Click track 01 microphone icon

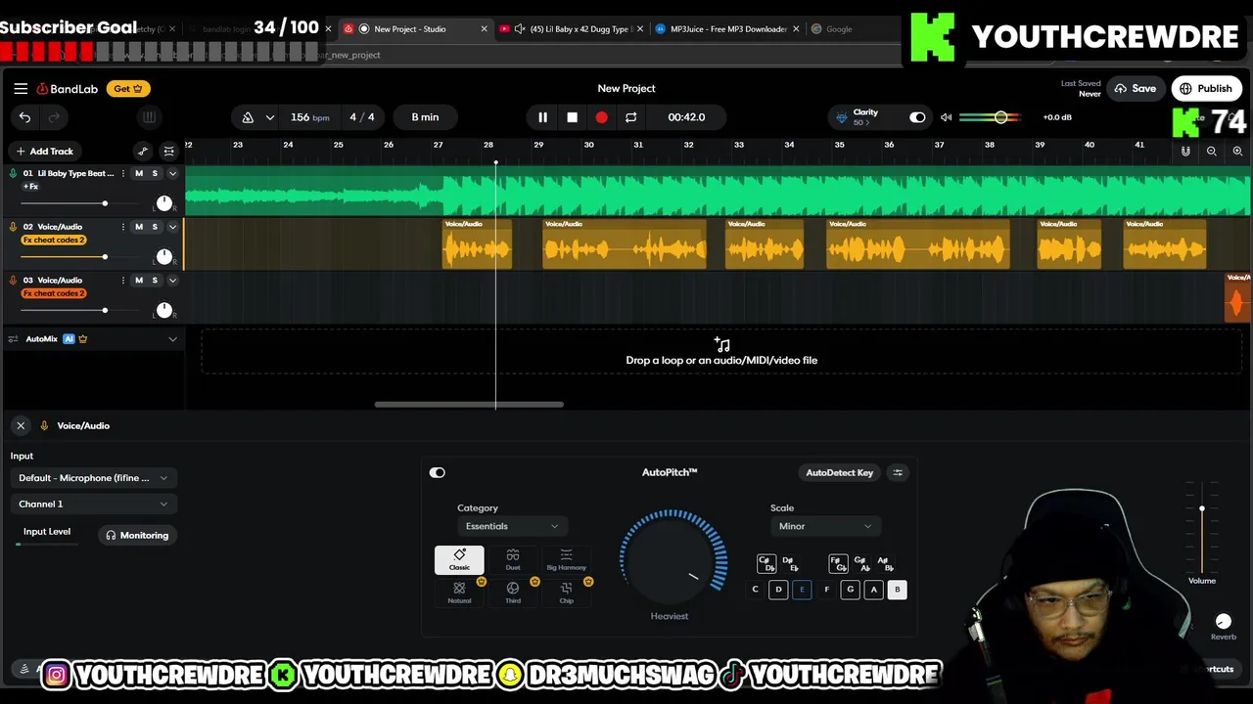(13, 173)
